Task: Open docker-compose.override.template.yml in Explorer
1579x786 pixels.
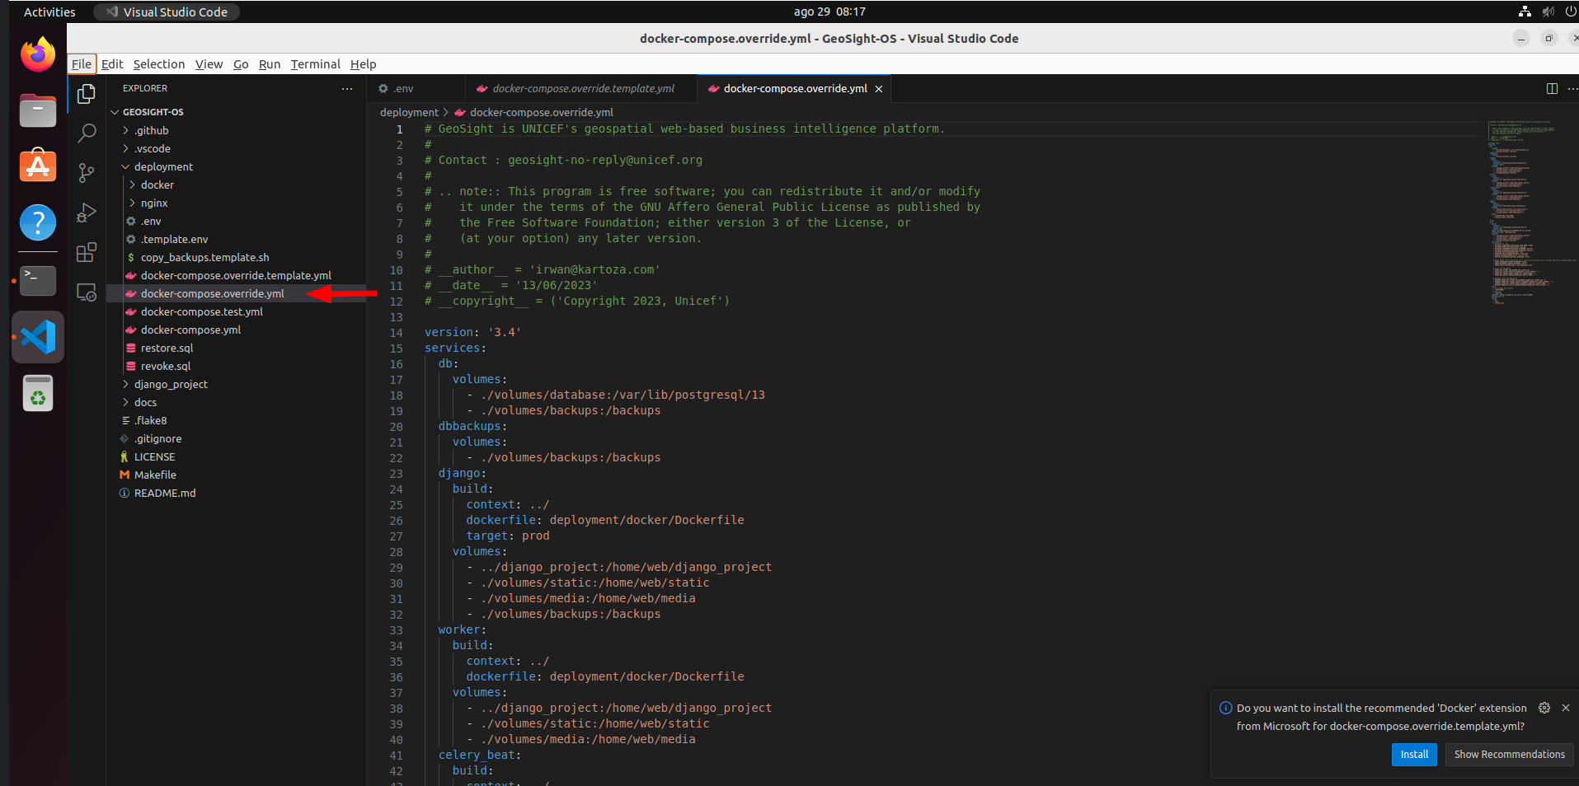Action: click(x=236, y=275)
